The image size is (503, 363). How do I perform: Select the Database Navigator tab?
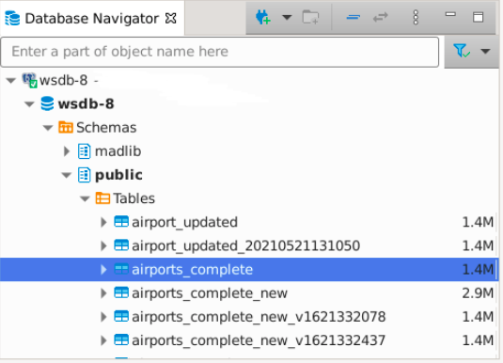(x=92, y=18)
